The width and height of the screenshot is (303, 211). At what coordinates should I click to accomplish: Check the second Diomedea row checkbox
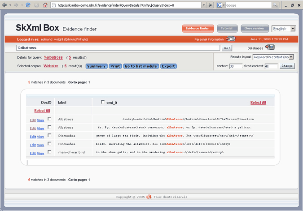49,144
